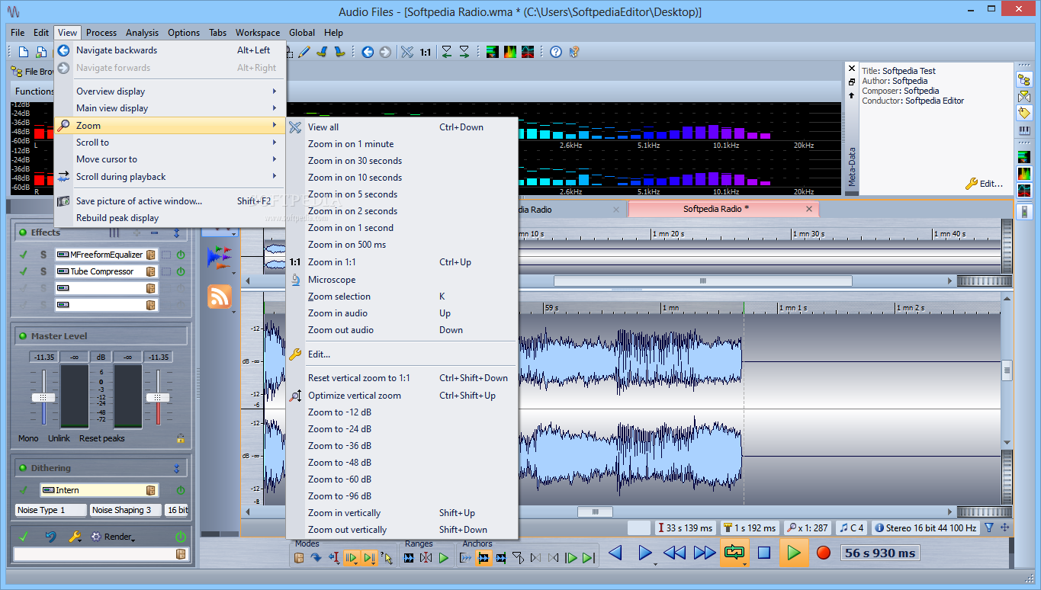Solo the Tube Compressor effect
The height and width of the screenshot is (590, 1041).
pos(43,271)
